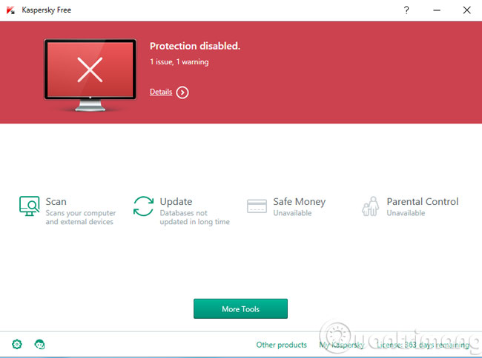Click the 'Protection disabled.' heading
Image resolution: width=482 pixels, height=358 pixels.
195,46
